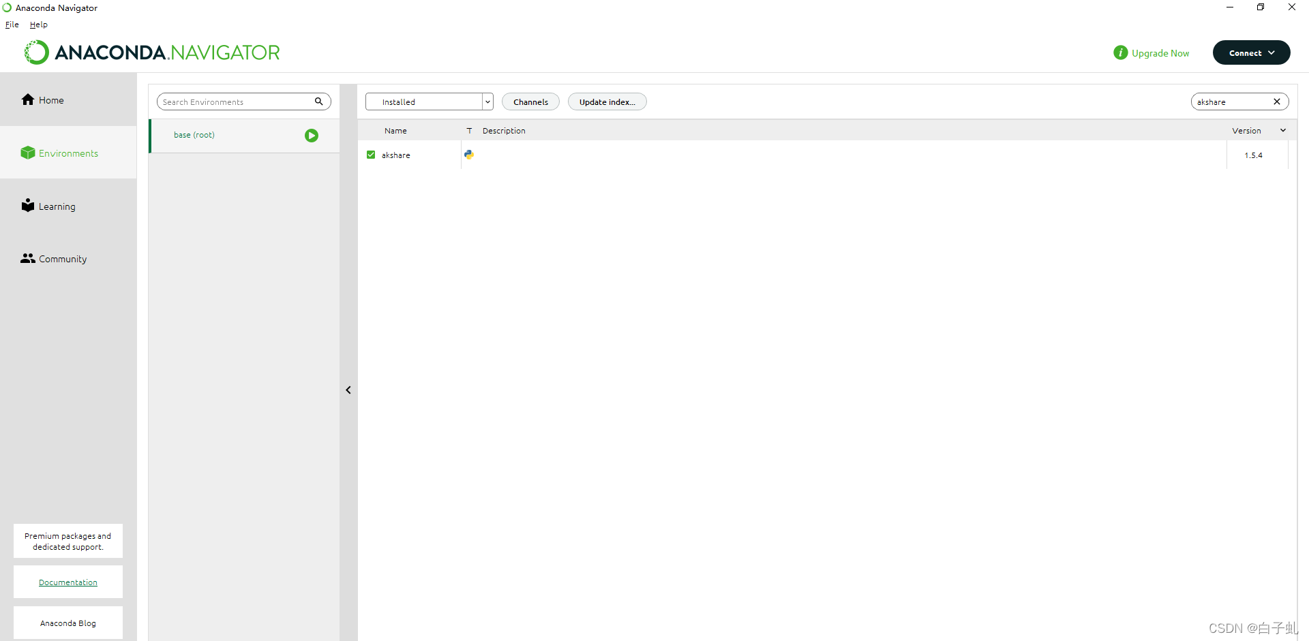Sort by the Name column header

395,131
